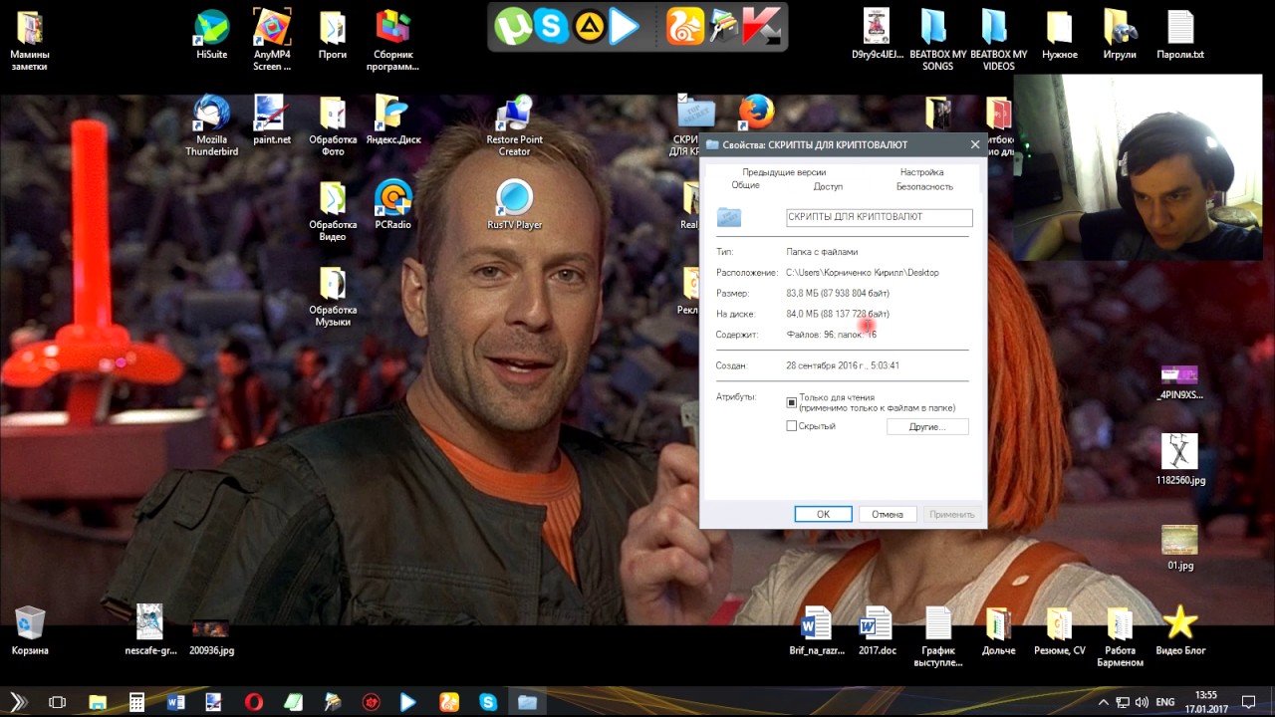The width and height of the screenshot is (1275, 717).
Task: Switch to the Безопасность tab
Action: click(x=924, y=186)
